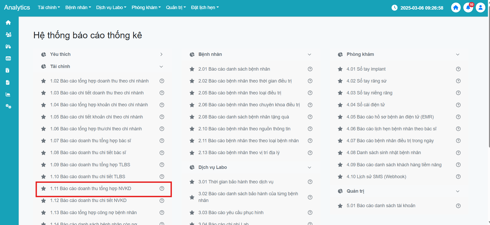Screen dimensions: 490x225
Task: Open the users management icon in sidebar
Action: [8, 35]
